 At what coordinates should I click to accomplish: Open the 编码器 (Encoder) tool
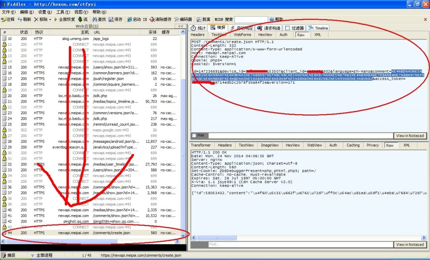click(x=176, y=19)
